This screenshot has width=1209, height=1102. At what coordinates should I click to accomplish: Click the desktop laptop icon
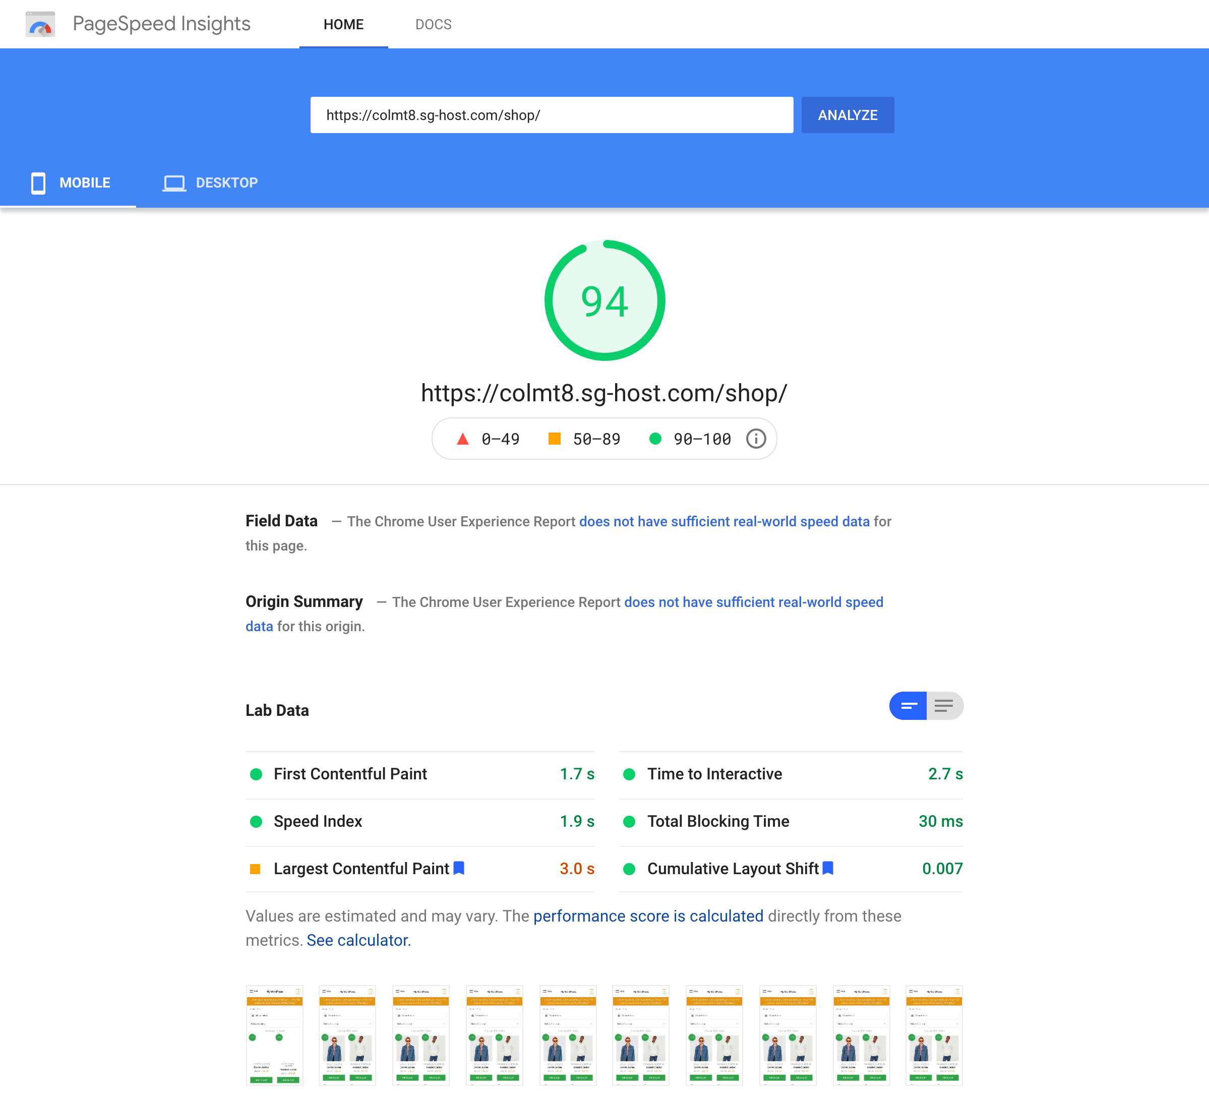pyautogui.click(x=174, y=183)
